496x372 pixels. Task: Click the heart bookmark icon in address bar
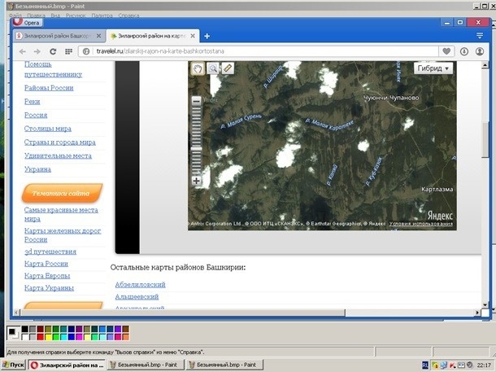pos(446,51)
